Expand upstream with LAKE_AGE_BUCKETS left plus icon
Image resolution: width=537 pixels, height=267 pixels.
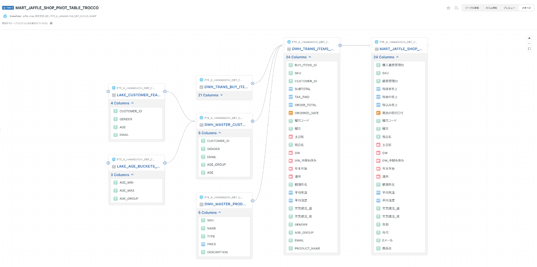tap(108, 163)
